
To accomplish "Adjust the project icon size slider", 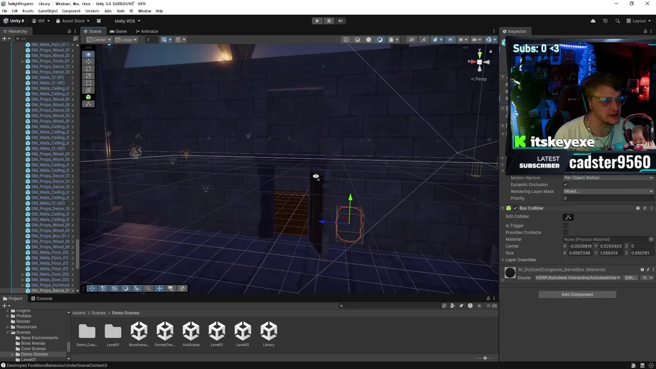I will tap(484, 358).
